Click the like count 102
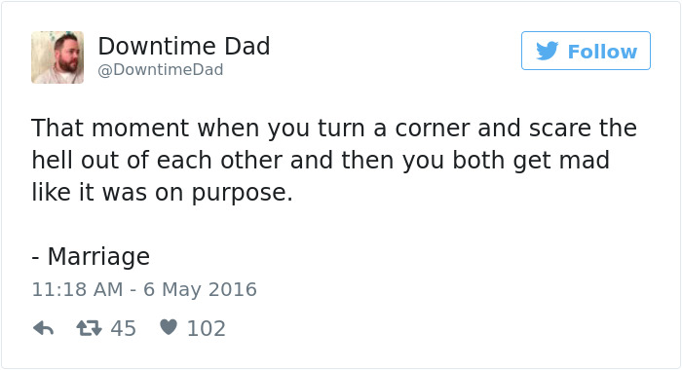 [207, 329]
